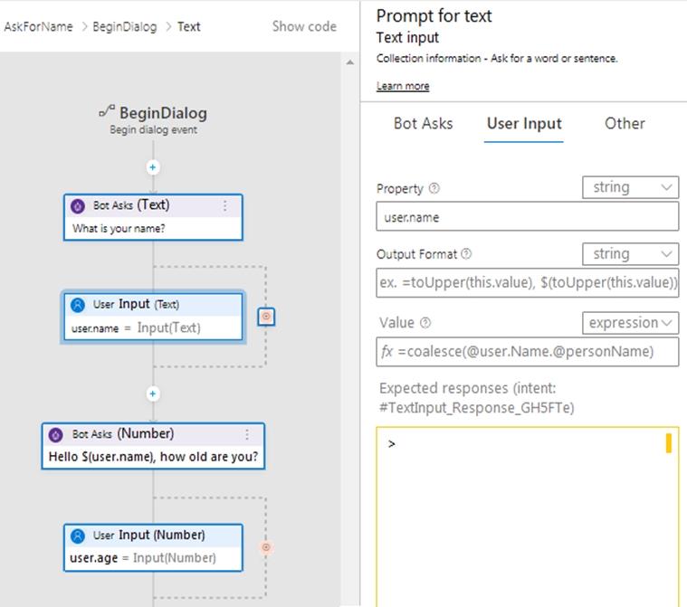Viewport: 687px width, 607px height.
Task: Open the three-dot menu on Bot Asks (Text)
Action: (x=225, y=205)
